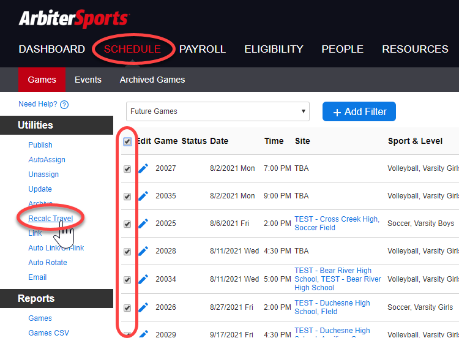Open the Future Games dropdown

click(x=217, y=111)
